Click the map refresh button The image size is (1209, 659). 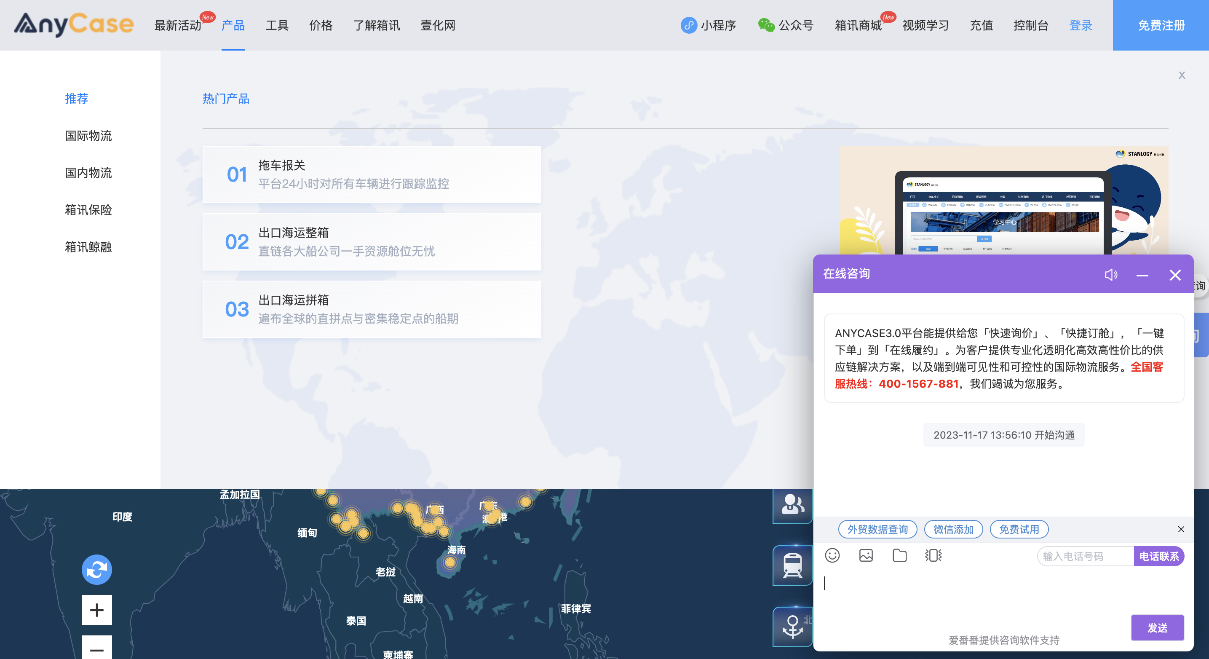[x=97, y=569]
